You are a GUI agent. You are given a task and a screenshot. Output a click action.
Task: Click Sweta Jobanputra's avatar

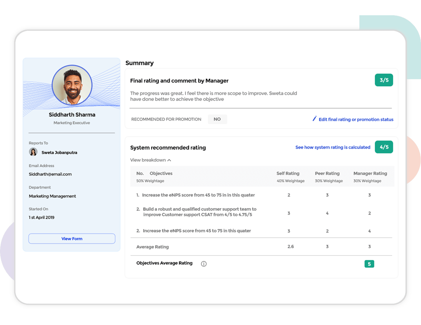tap(33, 152)
